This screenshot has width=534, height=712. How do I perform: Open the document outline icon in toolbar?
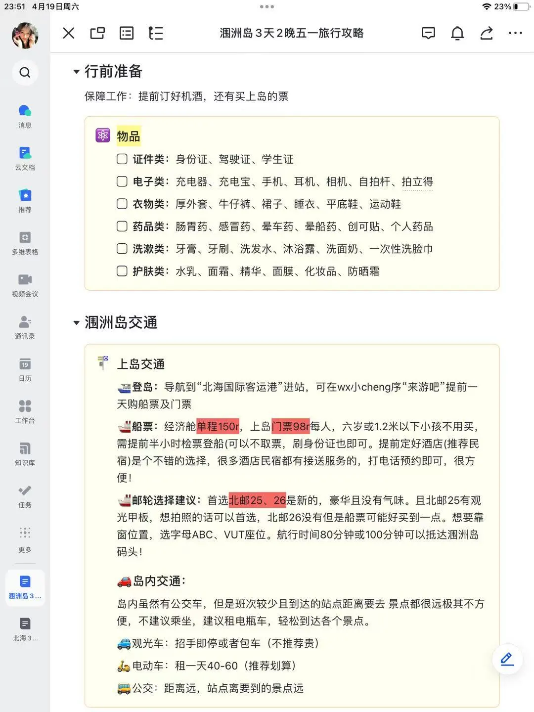[x=156, y=33]
